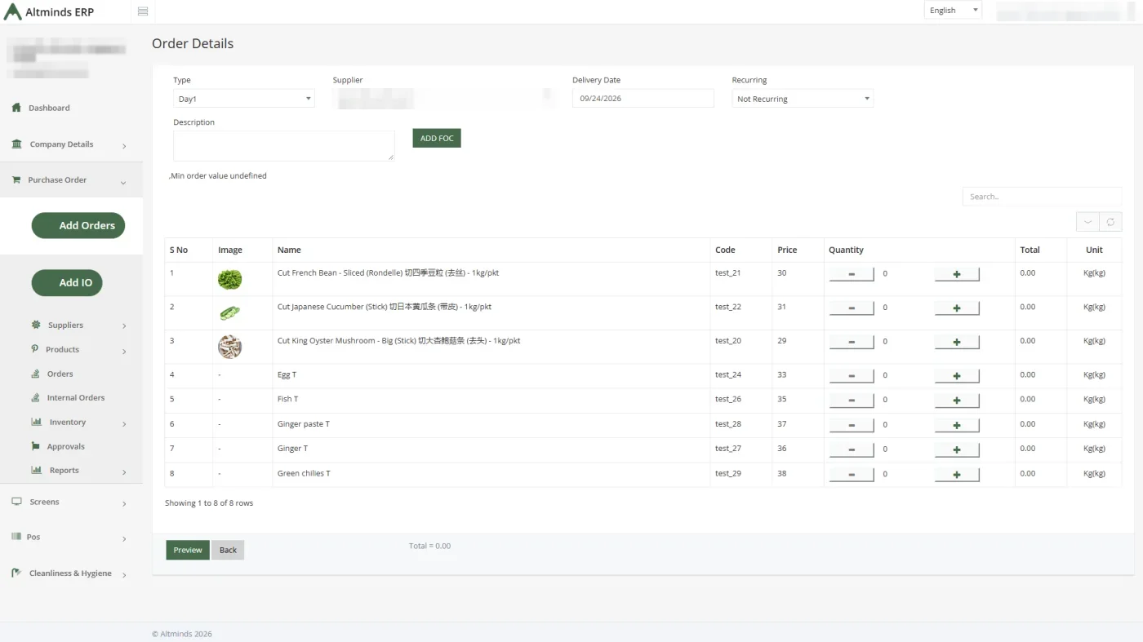Click the Pos barcode icon

16,537
